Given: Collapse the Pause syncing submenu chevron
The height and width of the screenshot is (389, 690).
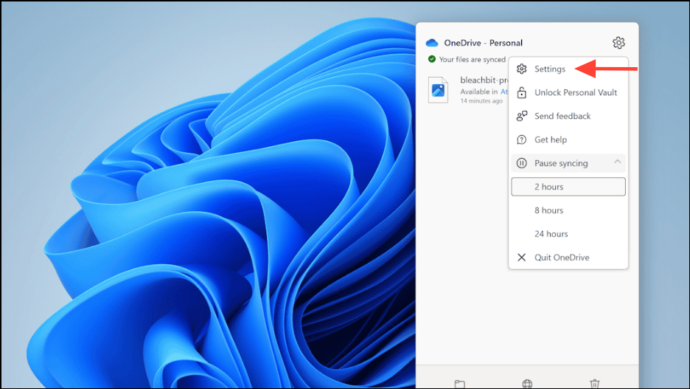Looking at the screenshot, I should tap(618, 162).
